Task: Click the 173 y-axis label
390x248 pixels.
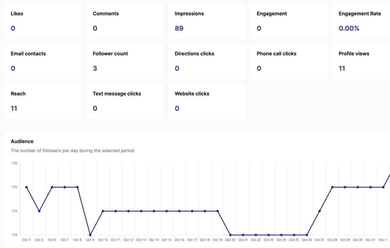Action: [14, 235]
